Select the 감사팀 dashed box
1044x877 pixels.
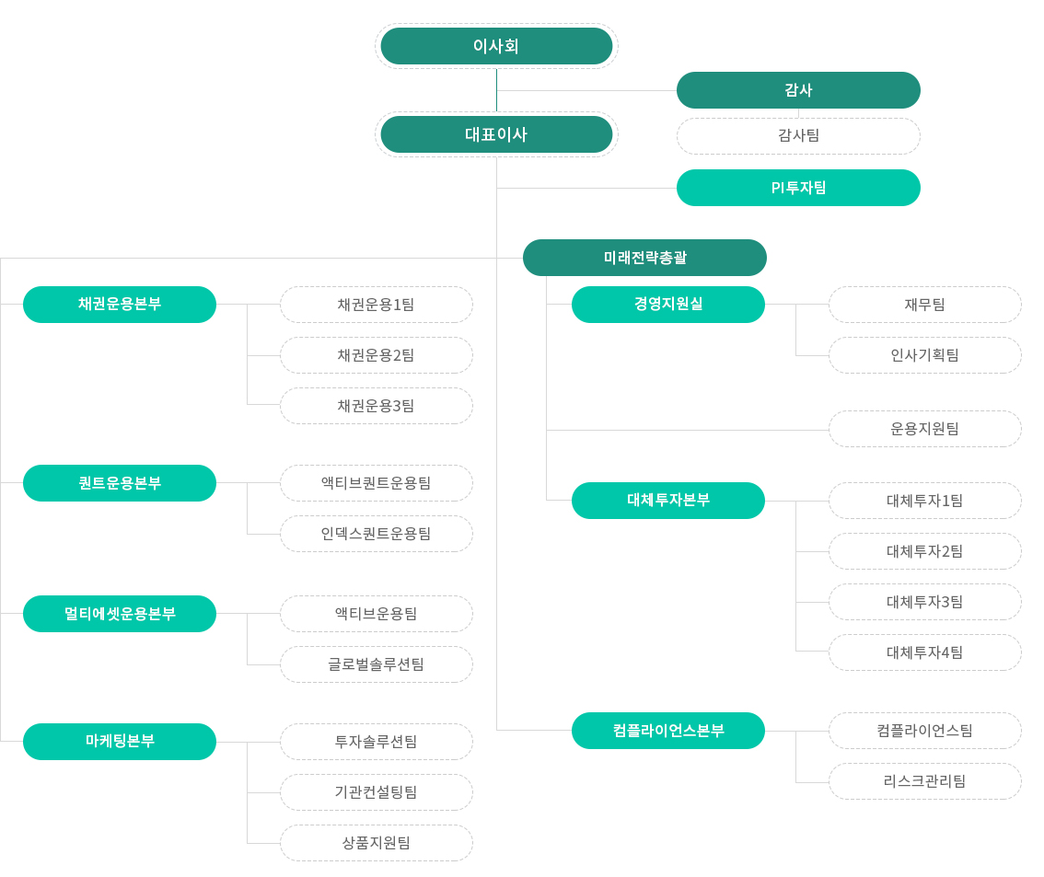point(798,136)
